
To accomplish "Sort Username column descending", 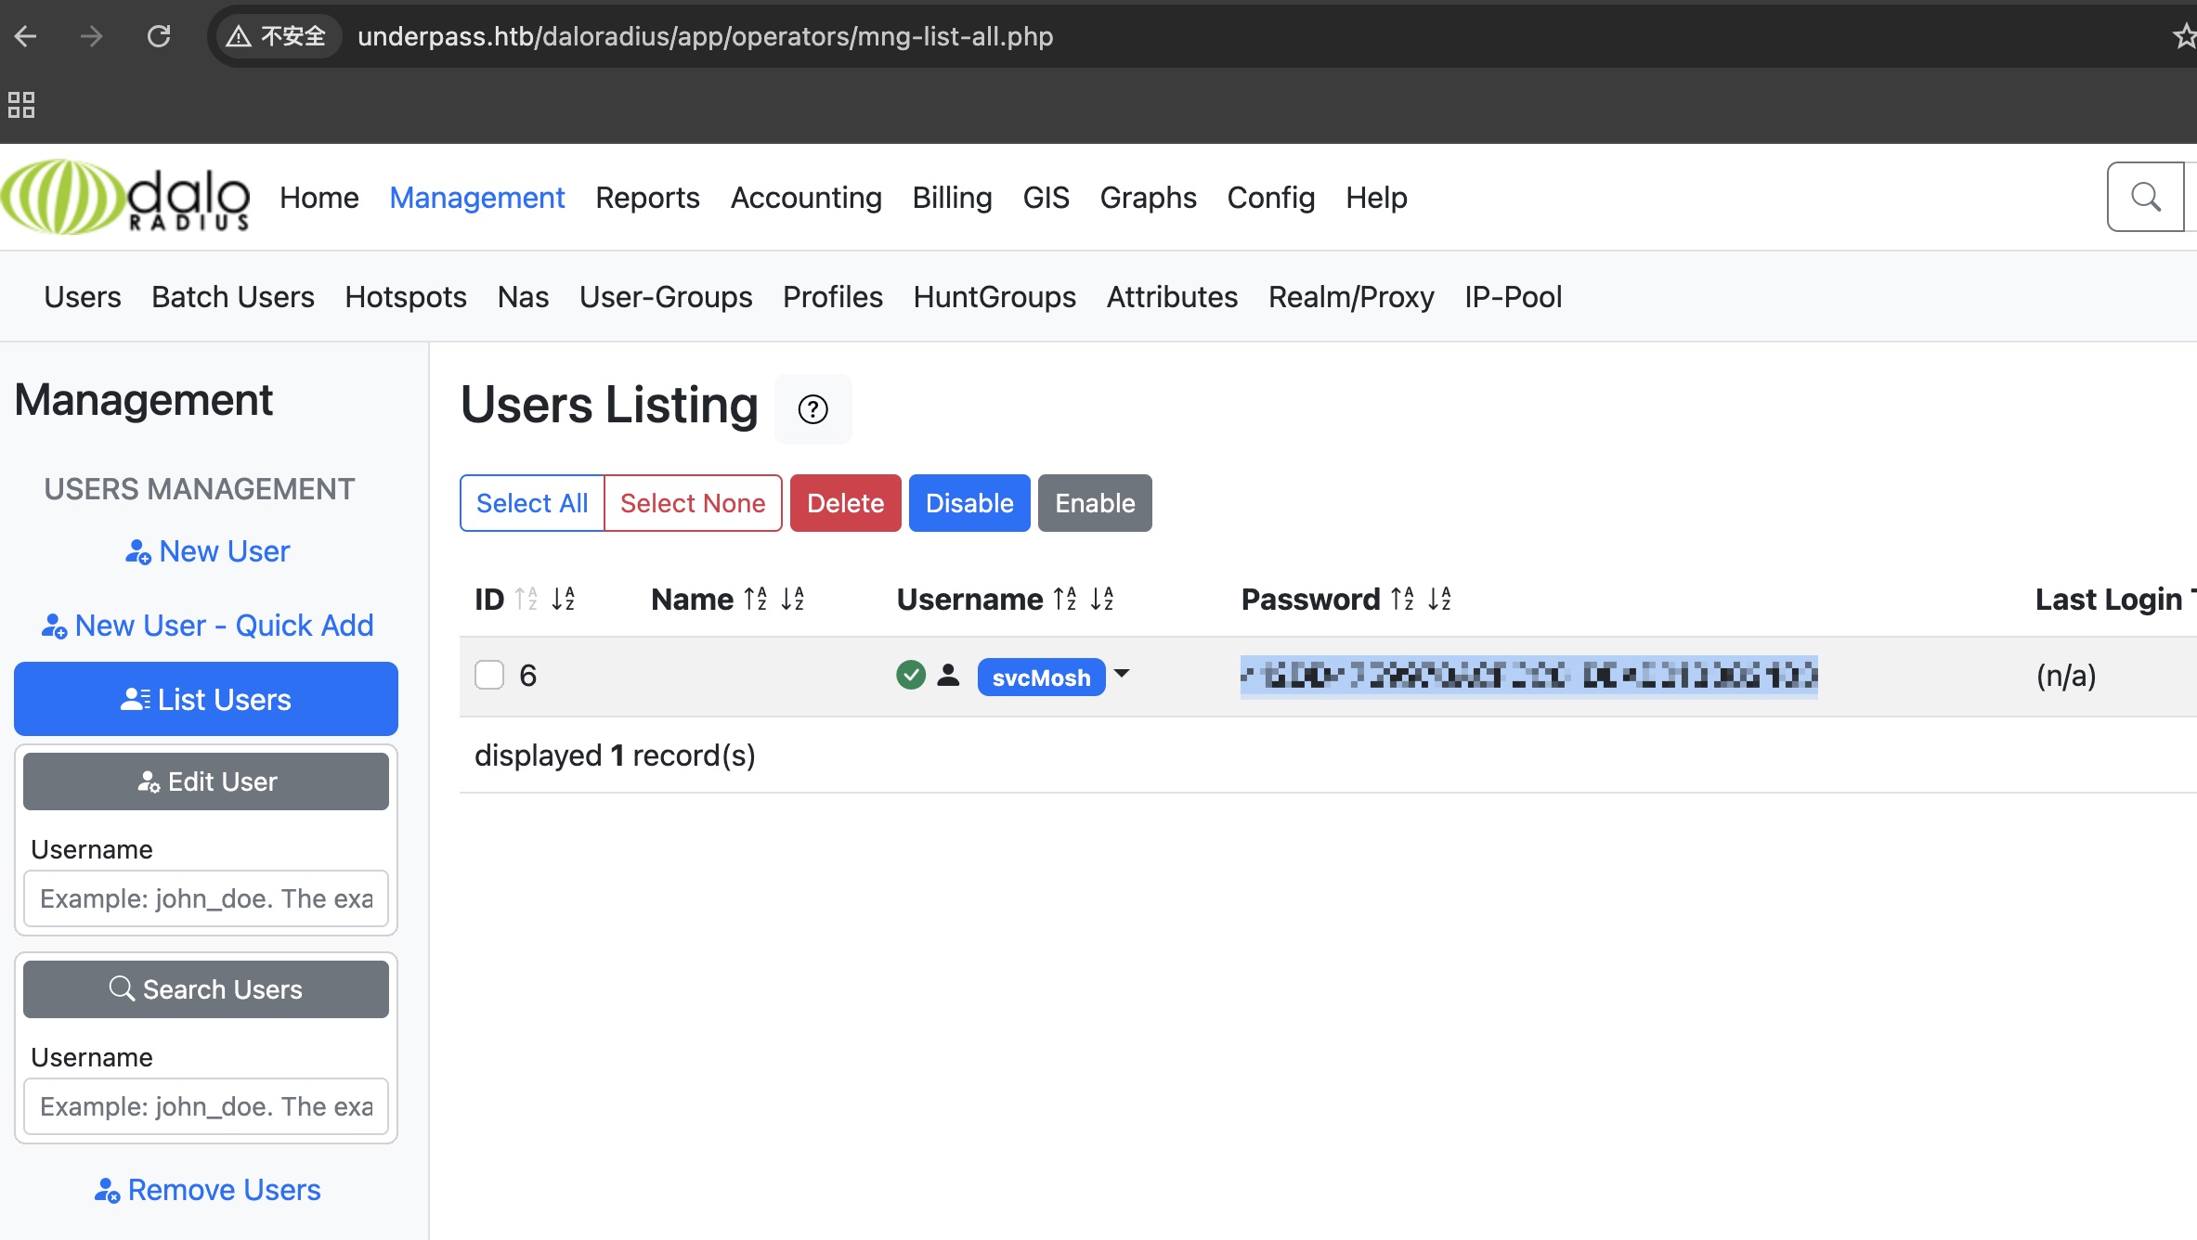I will (x=1102, y=600).
